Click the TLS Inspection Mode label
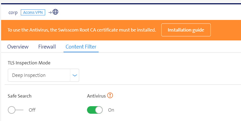The image size is (241, 121). pos(29,63)
